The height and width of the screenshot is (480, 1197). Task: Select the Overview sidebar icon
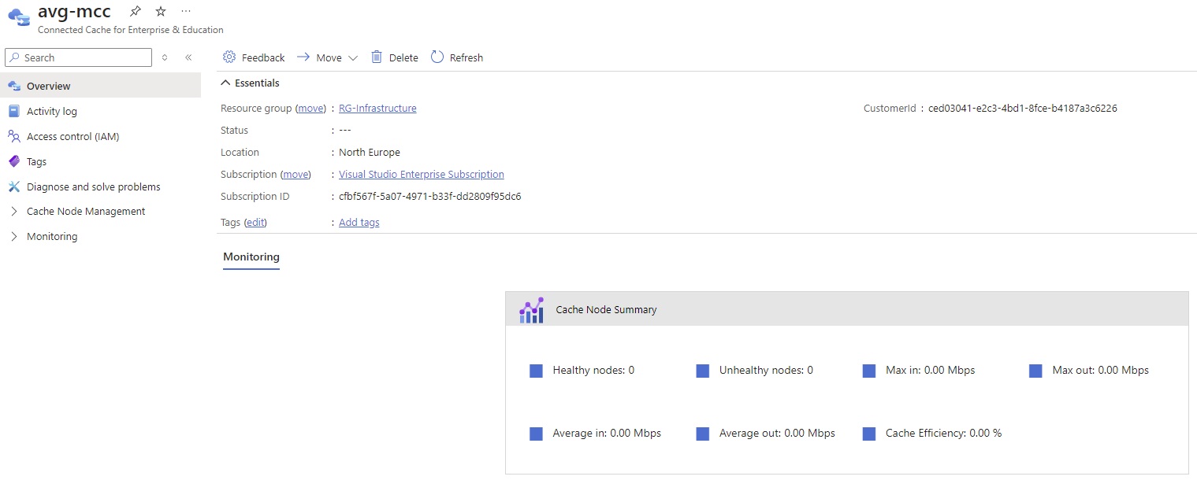16,86
